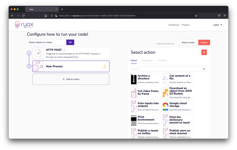This screenshot has width=237, height=150.
Task: Click the workflow name text field
Action: click(46, 42)
